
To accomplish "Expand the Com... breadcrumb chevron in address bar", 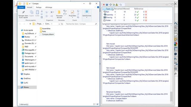I will coord(52,24).
